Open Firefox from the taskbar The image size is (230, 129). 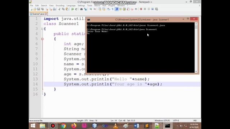74,126
